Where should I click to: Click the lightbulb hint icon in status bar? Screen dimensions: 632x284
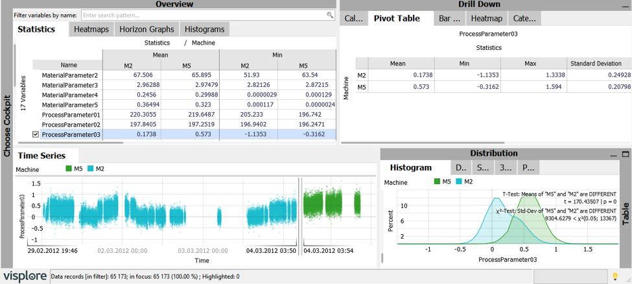(615, 277)
